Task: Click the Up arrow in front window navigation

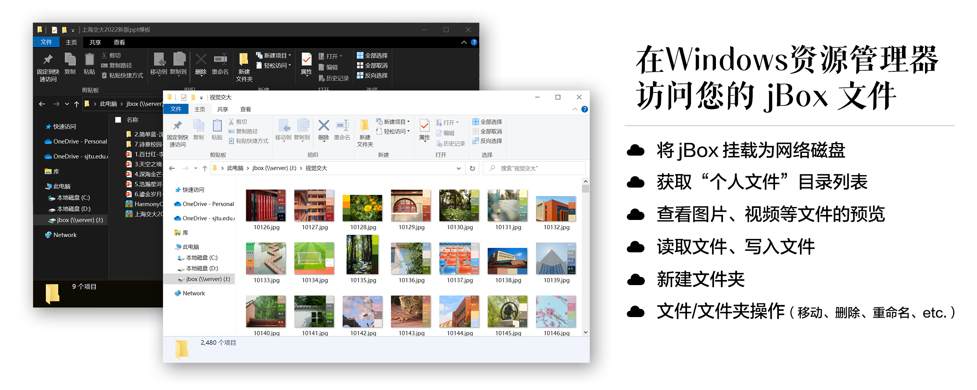Action: tap(205, 168)
